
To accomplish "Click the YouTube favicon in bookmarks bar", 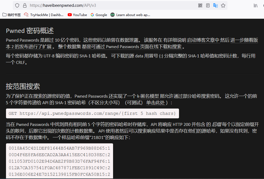I will (69, 15).
